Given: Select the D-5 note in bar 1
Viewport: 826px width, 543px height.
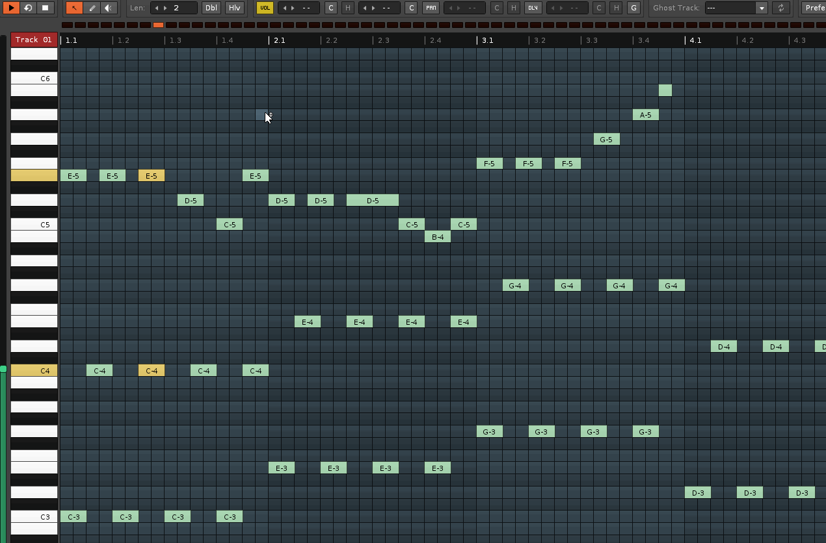Looking at the screenshot, I should click(x=191, y=200).
